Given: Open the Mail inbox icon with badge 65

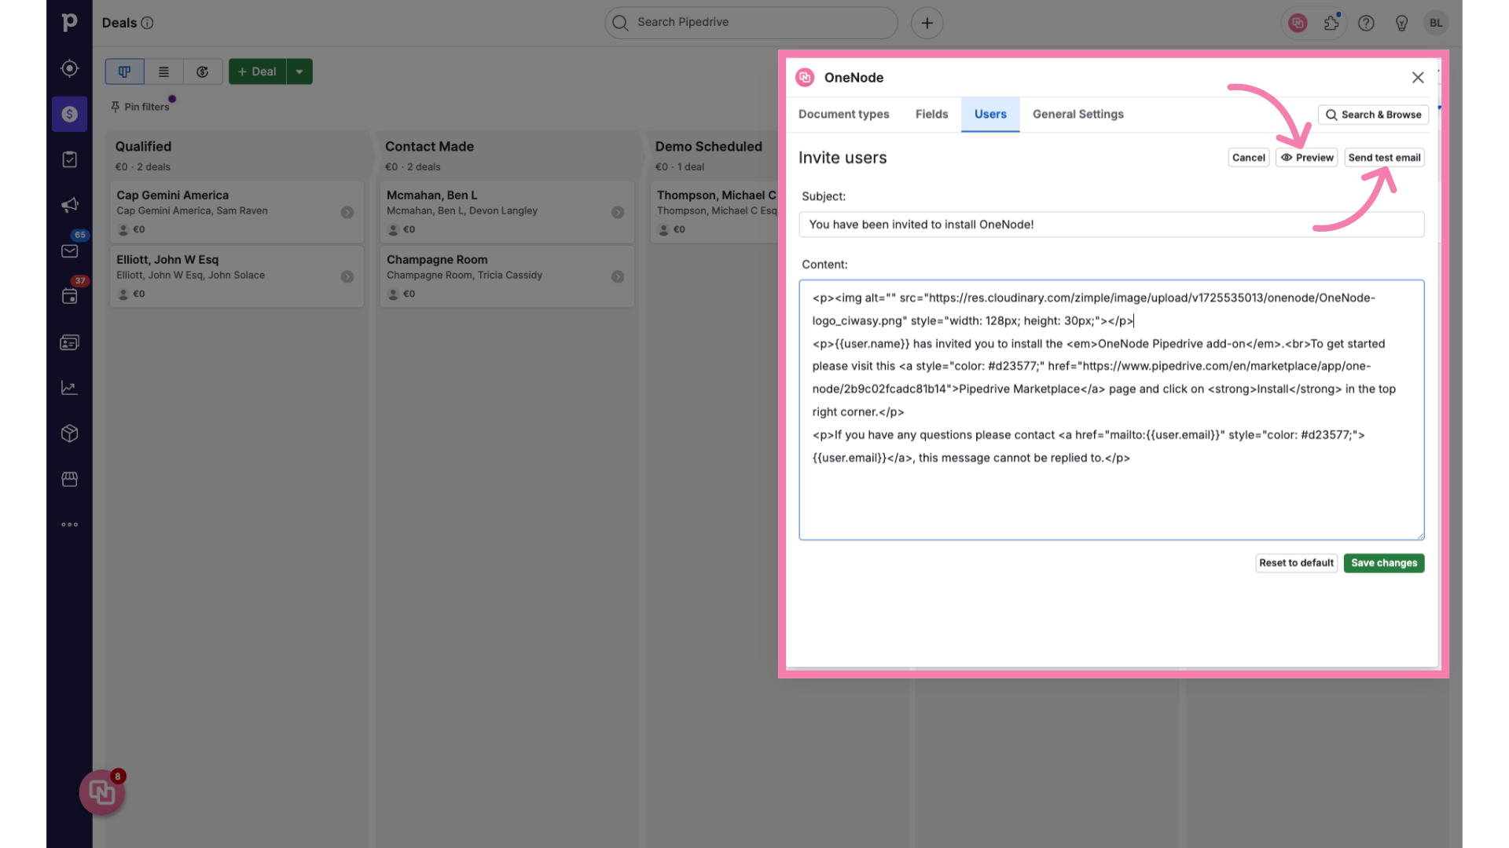Looking at the screenshot, I should (x=69, y=250).
